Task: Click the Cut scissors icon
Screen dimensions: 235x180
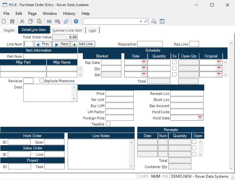Action: [22, 21]
